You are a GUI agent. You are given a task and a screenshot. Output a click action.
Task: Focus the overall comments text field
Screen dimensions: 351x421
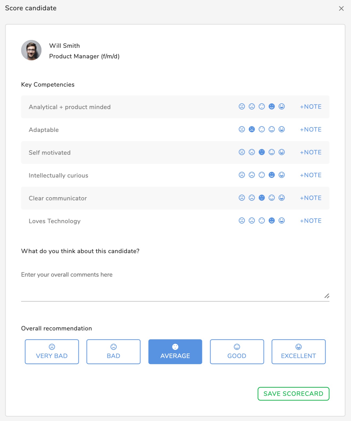175,284
